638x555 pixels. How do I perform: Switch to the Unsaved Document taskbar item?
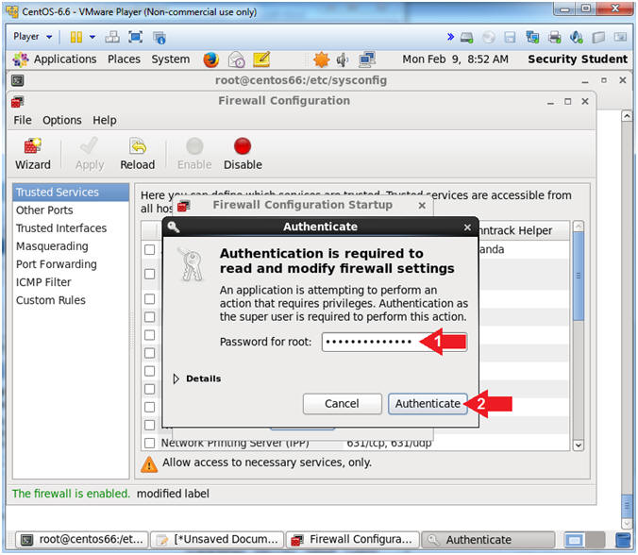coord(217,540)
